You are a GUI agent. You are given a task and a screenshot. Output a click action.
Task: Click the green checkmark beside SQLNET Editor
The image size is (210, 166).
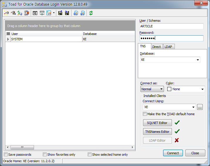click(177, 123)
